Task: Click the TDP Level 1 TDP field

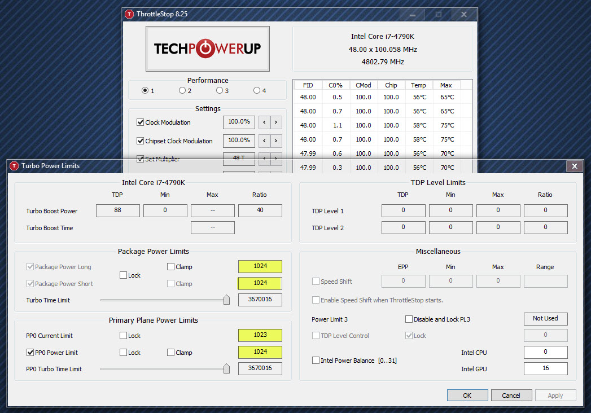Action: [x=403, y=210]
